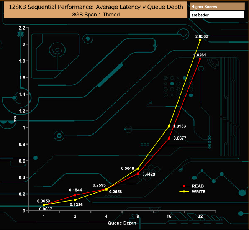Click the 0.0687 data label
This screenshot has width=249, height=230.
coord(46,209)
